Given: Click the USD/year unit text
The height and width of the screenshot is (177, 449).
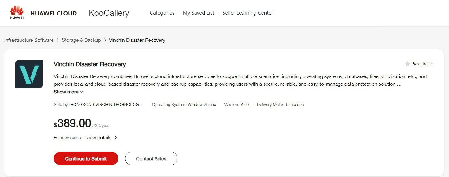Looking at the screenshot, I should point(101,126).
